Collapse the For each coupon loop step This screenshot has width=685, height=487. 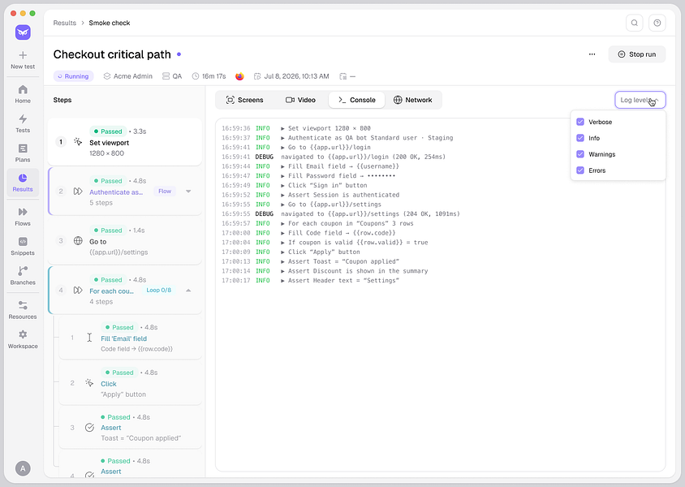[x=188, y=291]
